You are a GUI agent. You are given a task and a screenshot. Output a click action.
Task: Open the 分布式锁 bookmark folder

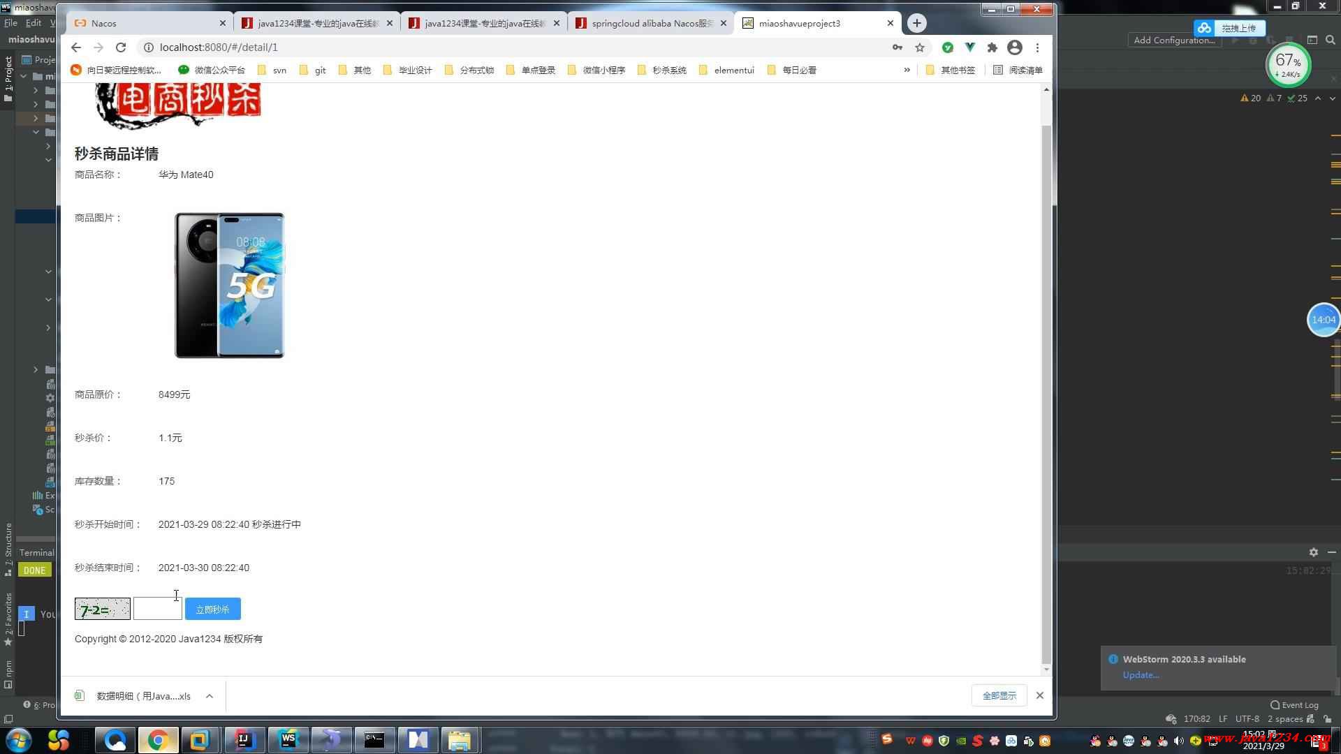point(469,70)
